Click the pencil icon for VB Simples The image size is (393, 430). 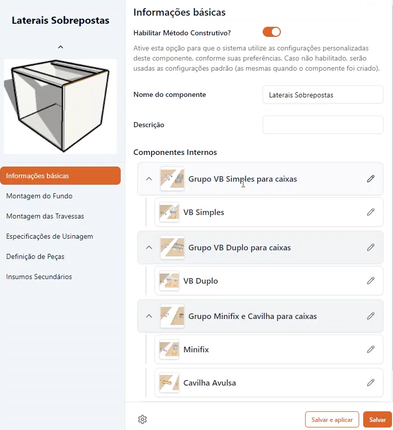coord(371,212)
